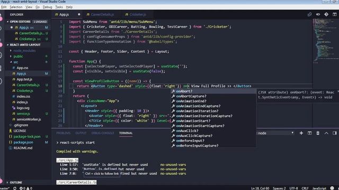Change line endings via CRLF status item

coord(305,188)
